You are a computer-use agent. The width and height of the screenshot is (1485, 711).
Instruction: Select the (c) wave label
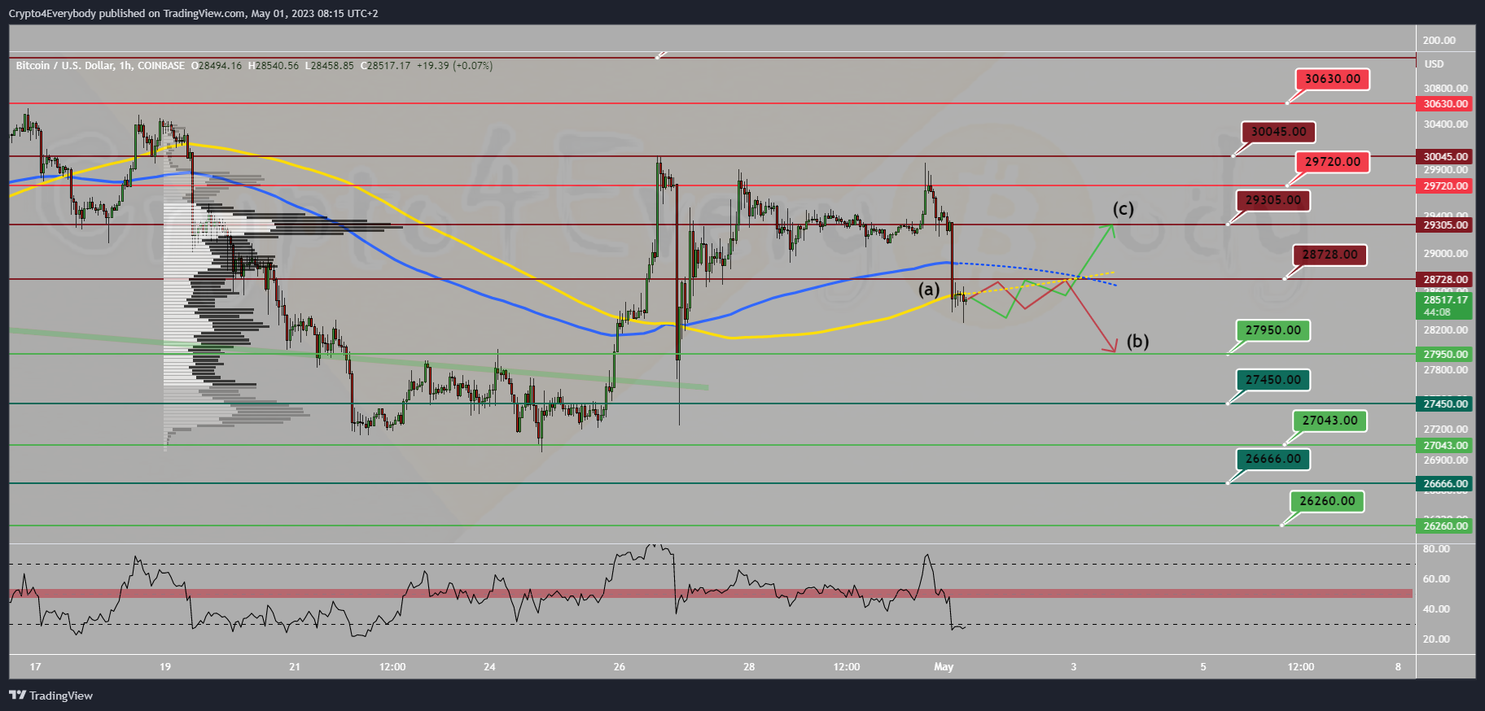(x=1123, y=209)
